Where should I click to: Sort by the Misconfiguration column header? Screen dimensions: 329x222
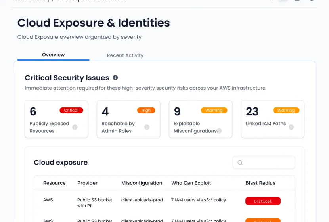coord(142,183)
